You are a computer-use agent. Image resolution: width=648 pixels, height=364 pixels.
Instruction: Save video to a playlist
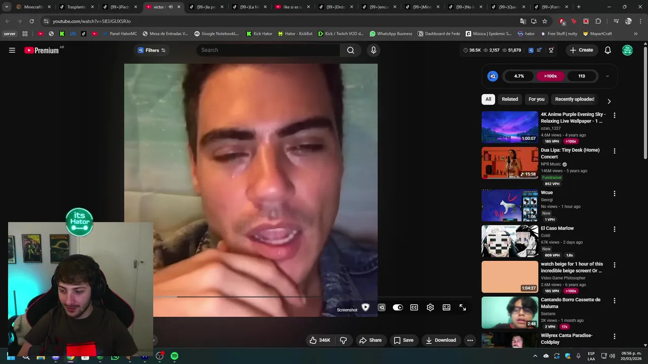tap(403, 340)
